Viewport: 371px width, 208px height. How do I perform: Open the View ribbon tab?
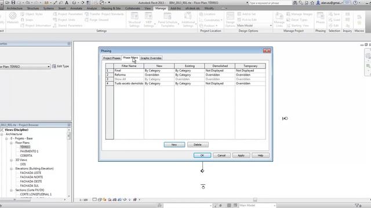[148, 8]
